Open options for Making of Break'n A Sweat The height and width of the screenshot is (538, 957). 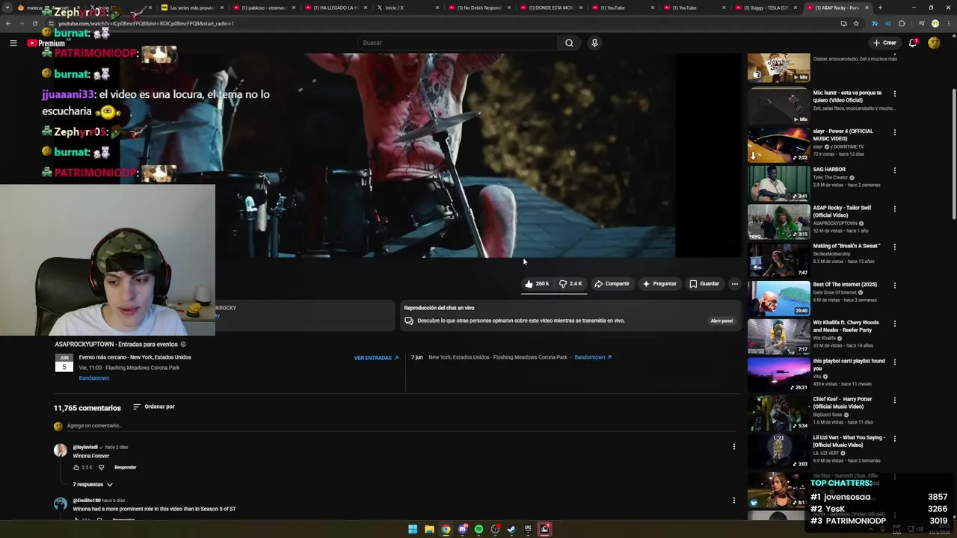click(894, 247)
